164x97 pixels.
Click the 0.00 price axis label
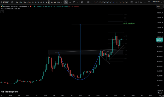(x=158, y=86)
